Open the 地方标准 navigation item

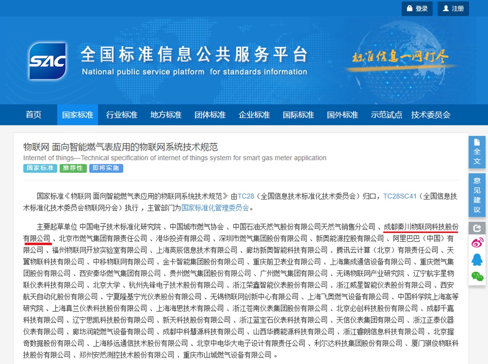166,115
